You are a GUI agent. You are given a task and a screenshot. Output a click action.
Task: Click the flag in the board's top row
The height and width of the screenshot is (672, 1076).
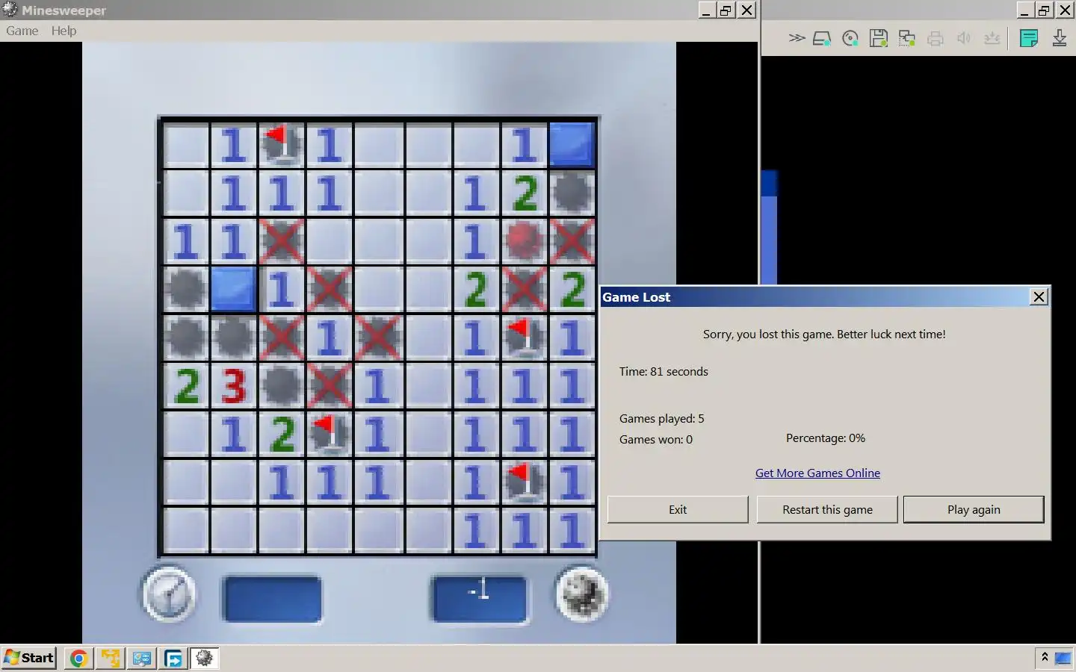pos(282,143)
